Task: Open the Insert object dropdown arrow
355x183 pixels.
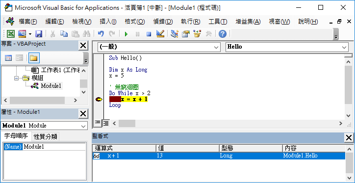Action: [30, 34]
